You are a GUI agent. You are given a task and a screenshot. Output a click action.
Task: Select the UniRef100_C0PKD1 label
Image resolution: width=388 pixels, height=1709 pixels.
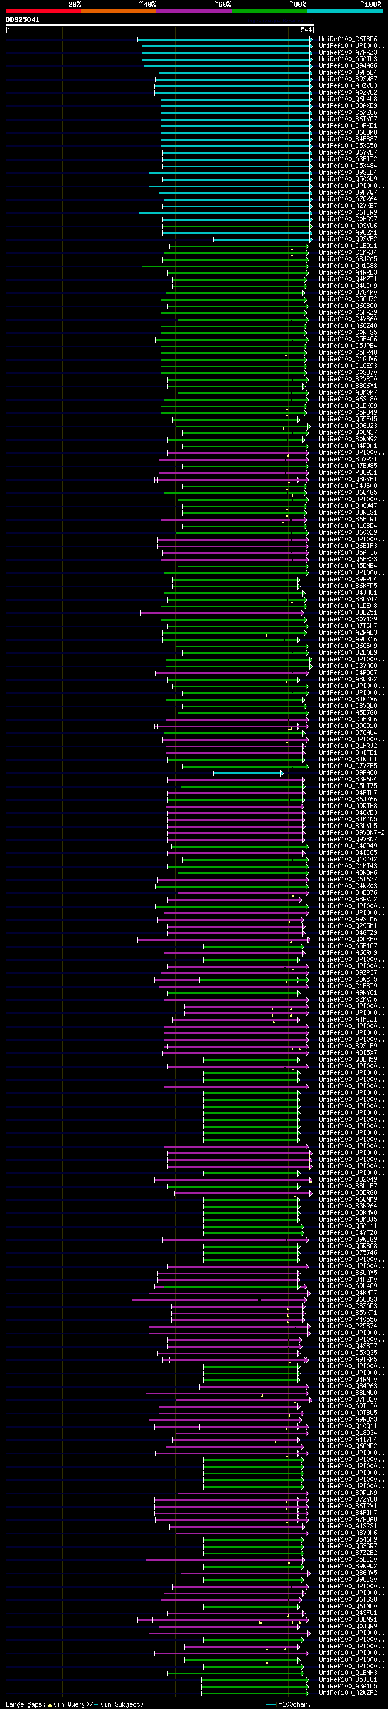pos(347,125)
